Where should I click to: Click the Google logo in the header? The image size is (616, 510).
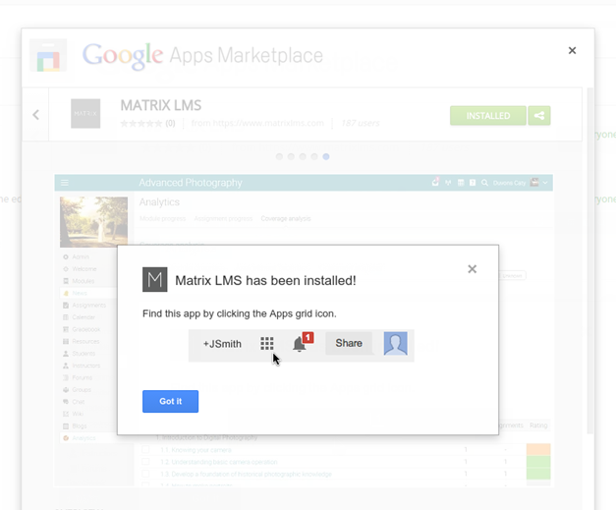[x=123, y=56]
